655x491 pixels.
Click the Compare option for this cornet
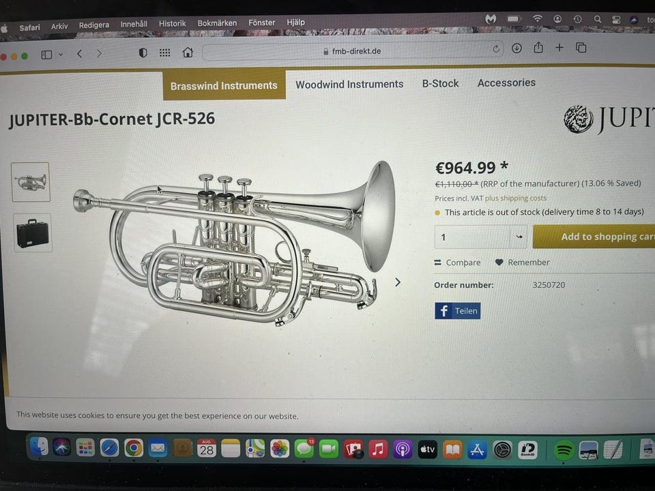click(x=457, y=263)
